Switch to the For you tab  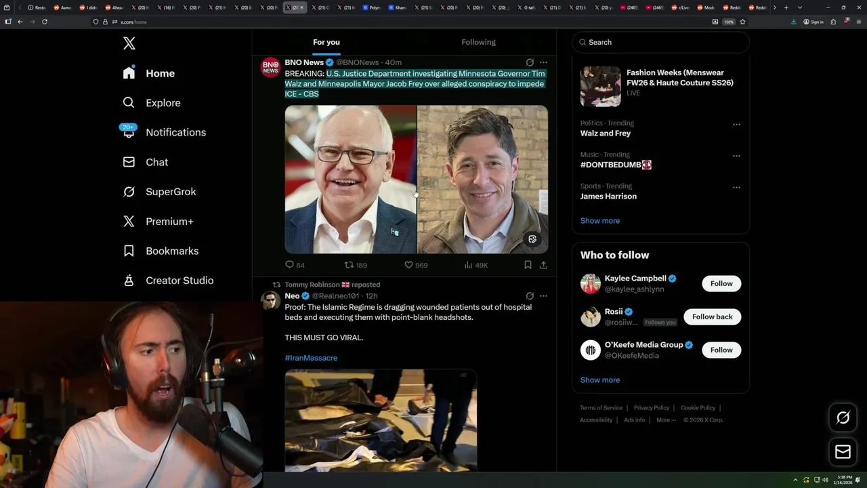[x=326, y=42]
